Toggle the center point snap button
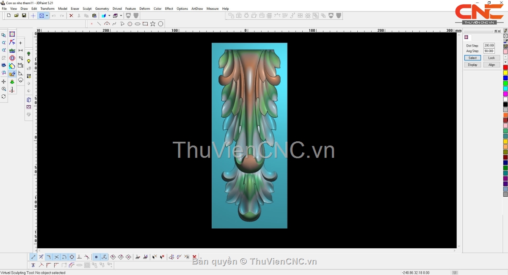508x275 pixels. point(72,257)
